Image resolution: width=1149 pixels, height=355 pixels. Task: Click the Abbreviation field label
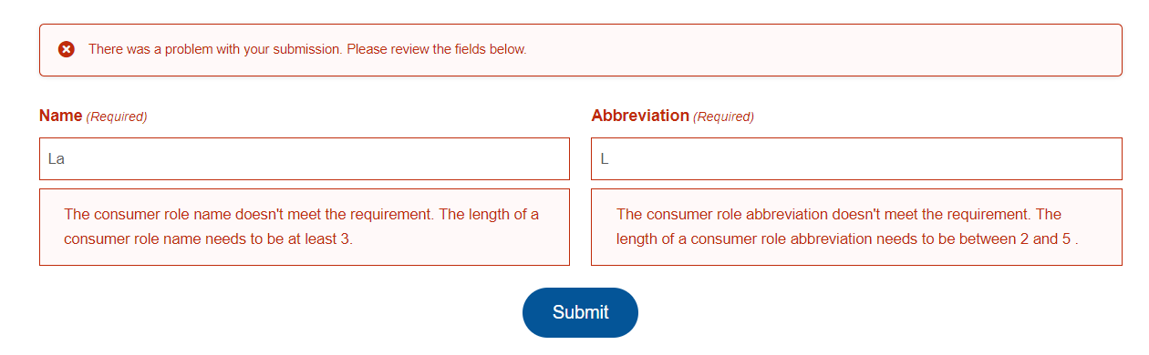(640, 116)
